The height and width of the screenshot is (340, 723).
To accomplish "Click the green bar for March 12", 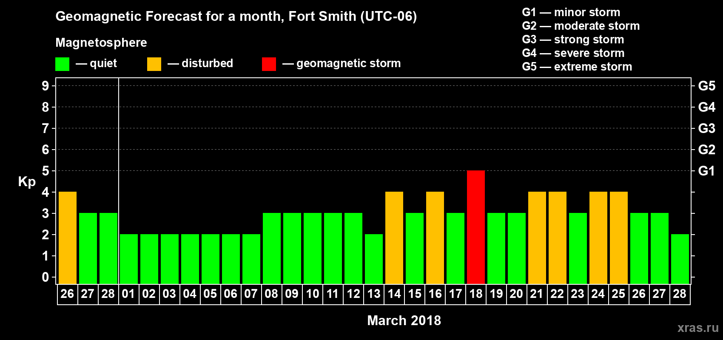I will [x=353, y=248].
